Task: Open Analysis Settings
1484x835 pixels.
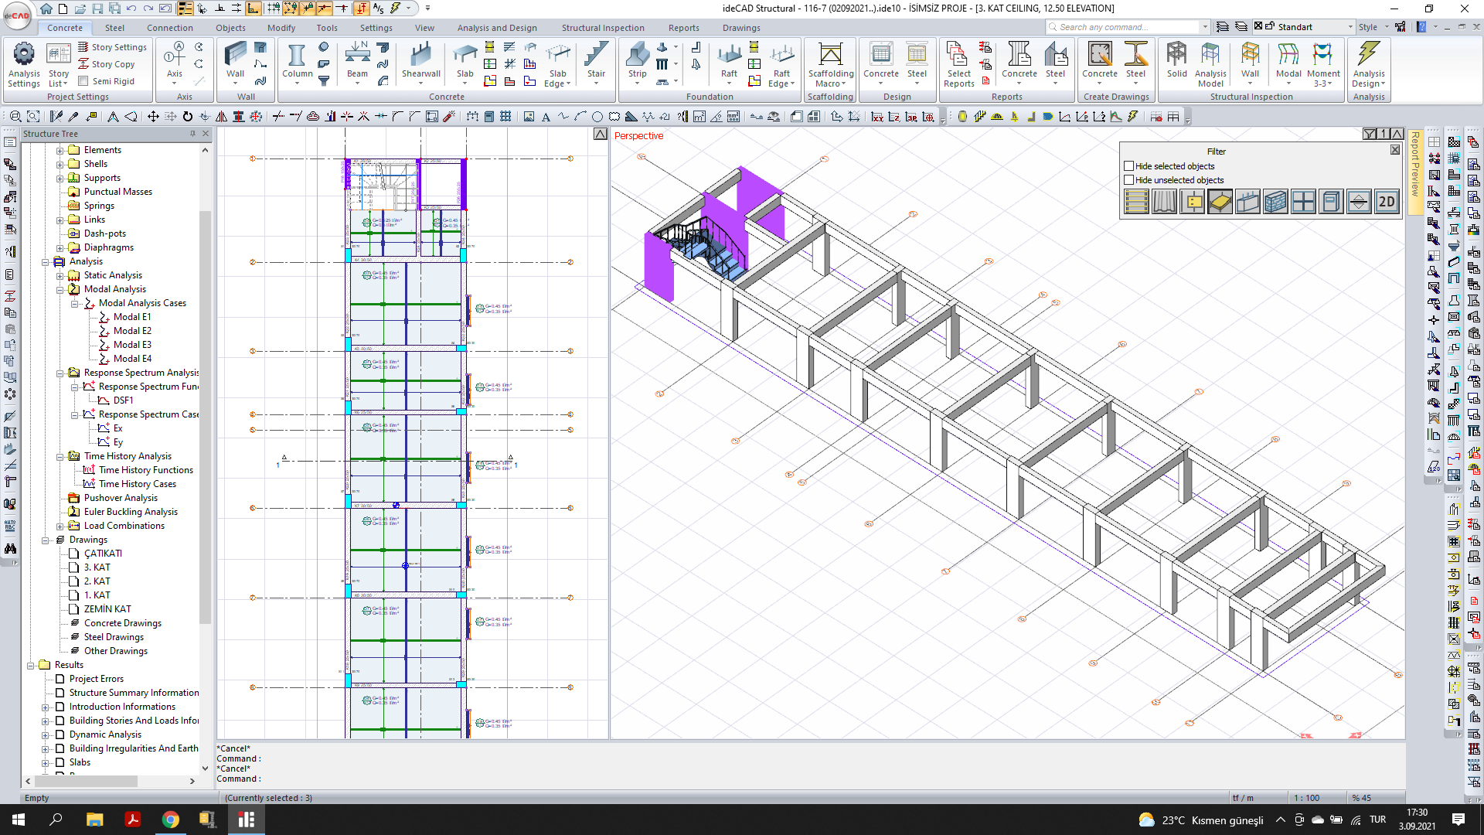Action: coord(24,65)
